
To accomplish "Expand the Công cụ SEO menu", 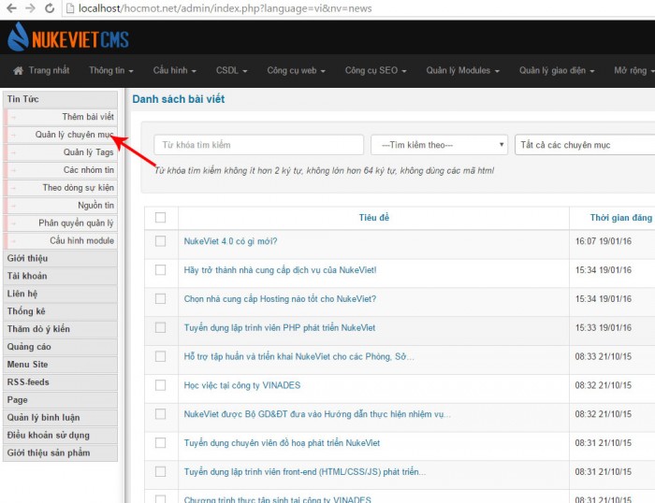I will [x=375, y=70].
